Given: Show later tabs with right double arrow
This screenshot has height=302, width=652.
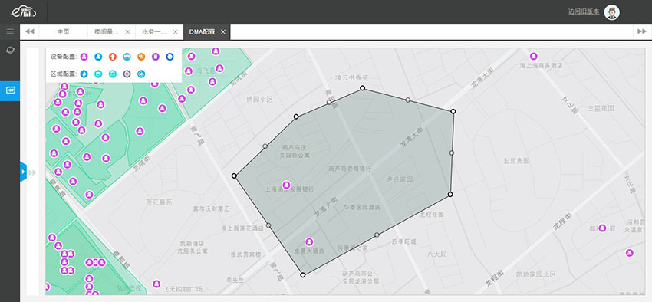Looking at the screenshot, I should (x=641, y=31).
